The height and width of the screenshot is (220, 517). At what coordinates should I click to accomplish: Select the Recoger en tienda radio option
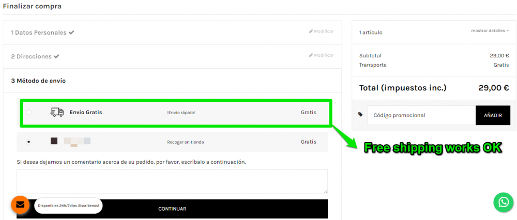[28, 142]
